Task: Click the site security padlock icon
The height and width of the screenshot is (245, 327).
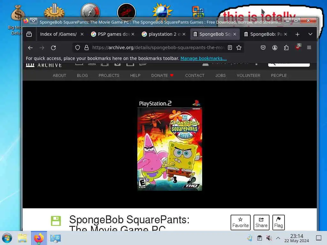Action: (86, 48)
